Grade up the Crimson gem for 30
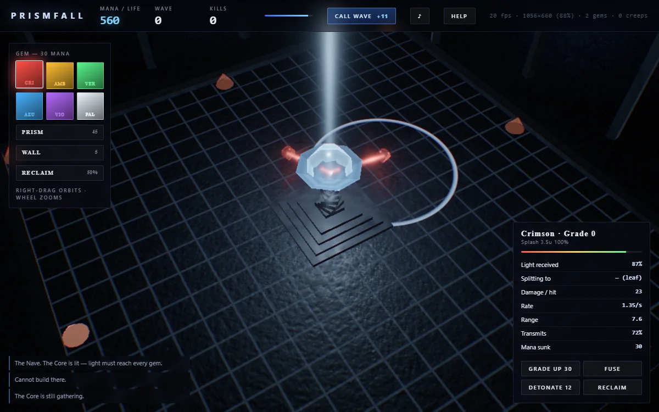The height and width of the screenshot is (412, 659). click(x=550, y=369)
